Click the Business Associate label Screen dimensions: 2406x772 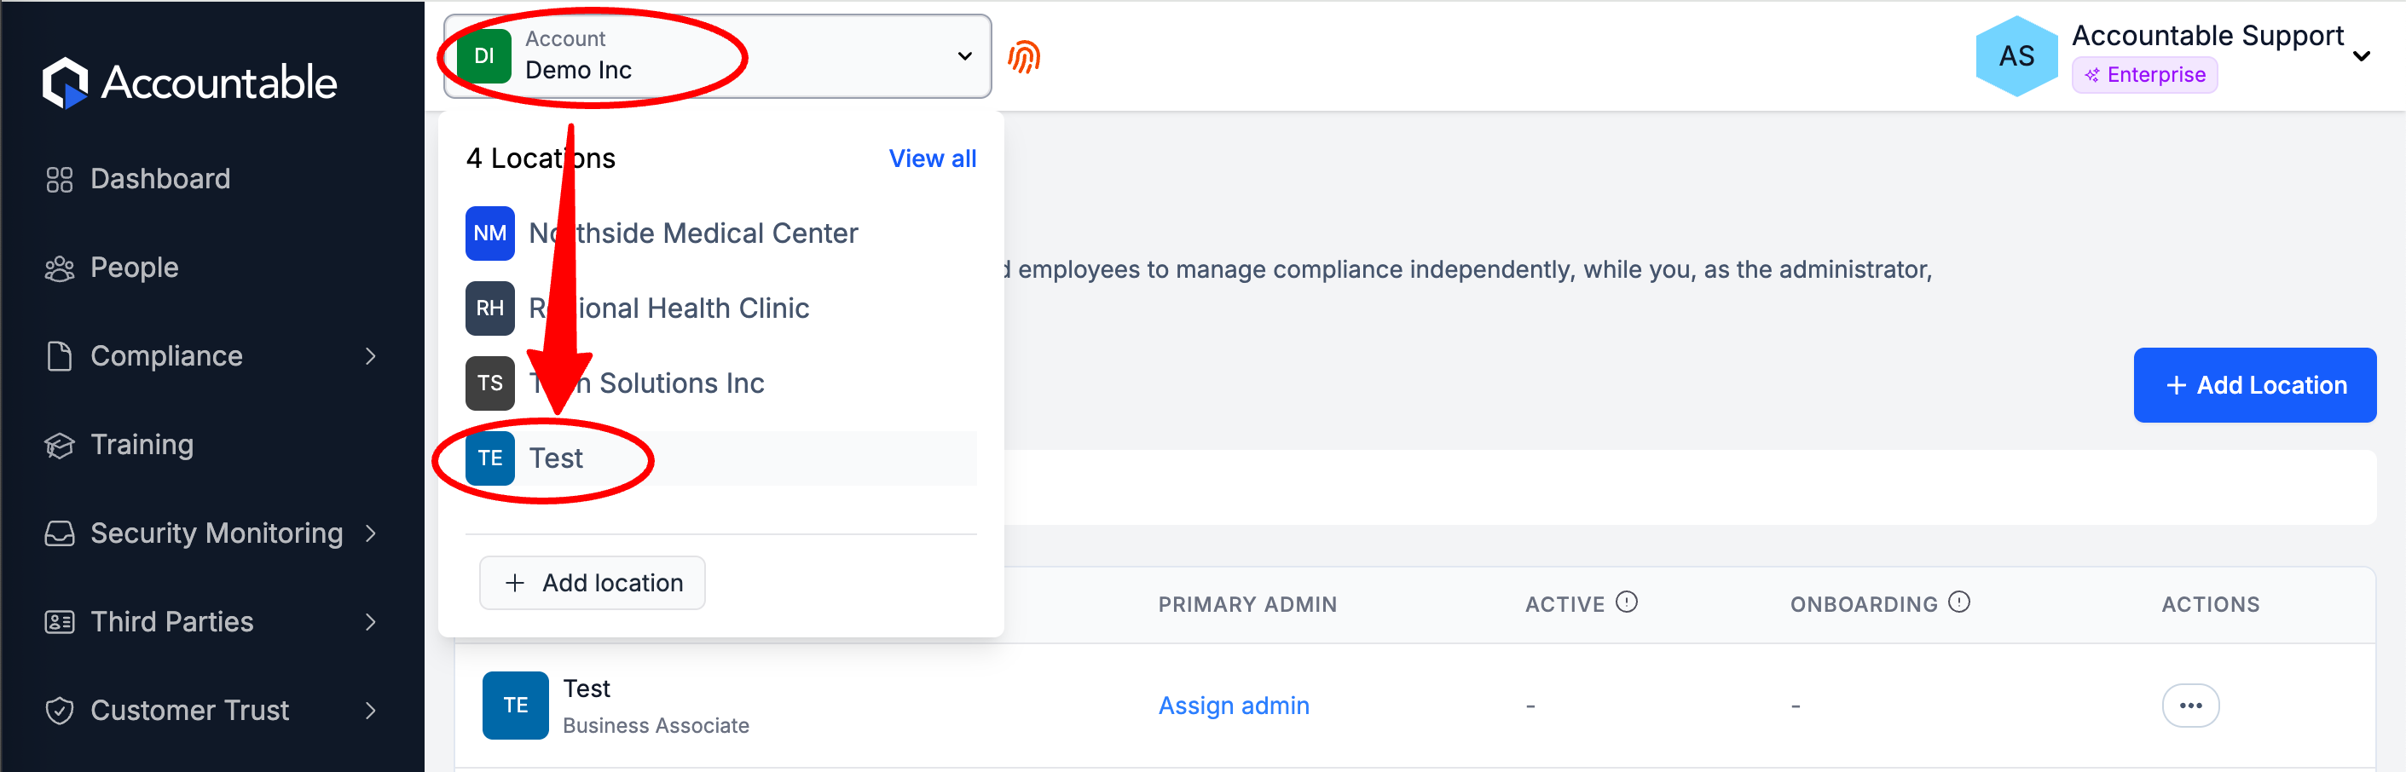656,725
